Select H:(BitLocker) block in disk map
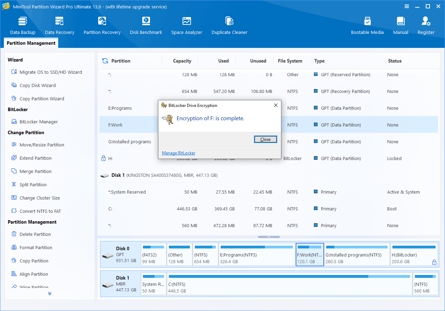445x311 pixels. click(x=414, y=255)
